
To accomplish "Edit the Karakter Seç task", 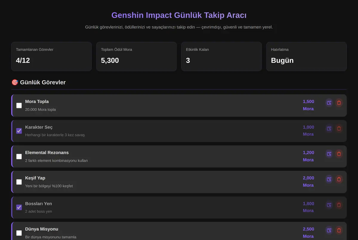I will point(329,128).
